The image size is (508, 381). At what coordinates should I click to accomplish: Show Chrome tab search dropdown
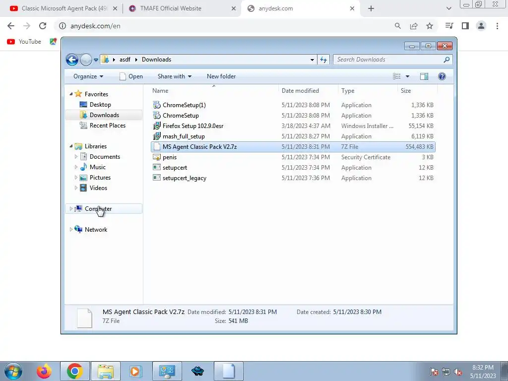[x=448, y=8]
